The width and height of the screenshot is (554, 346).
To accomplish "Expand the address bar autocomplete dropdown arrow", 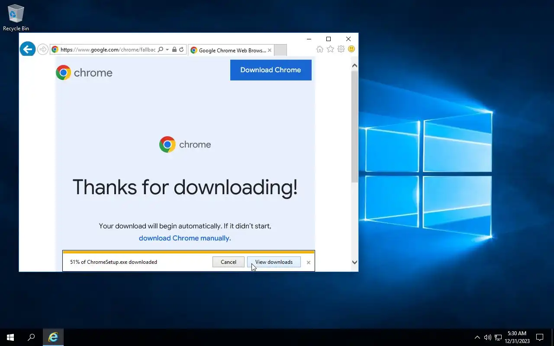I will pos(167,50).
